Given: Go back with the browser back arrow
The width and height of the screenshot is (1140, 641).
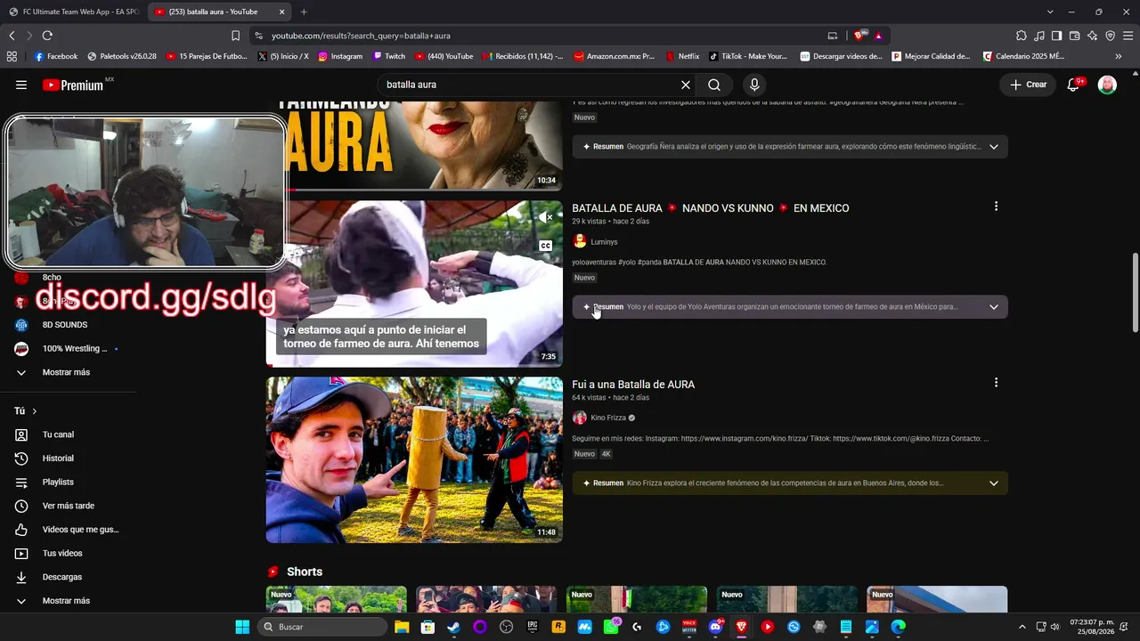Looking at the screenshot, I should 12,36.
